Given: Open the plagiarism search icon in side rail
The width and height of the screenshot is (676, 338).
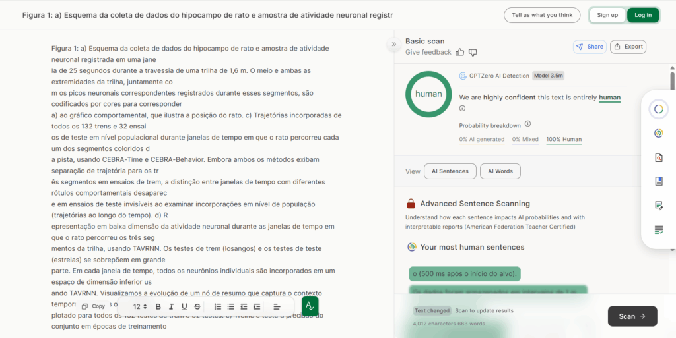Looking at the screenshot, I should pyautogui.click(x=658, y=157).
